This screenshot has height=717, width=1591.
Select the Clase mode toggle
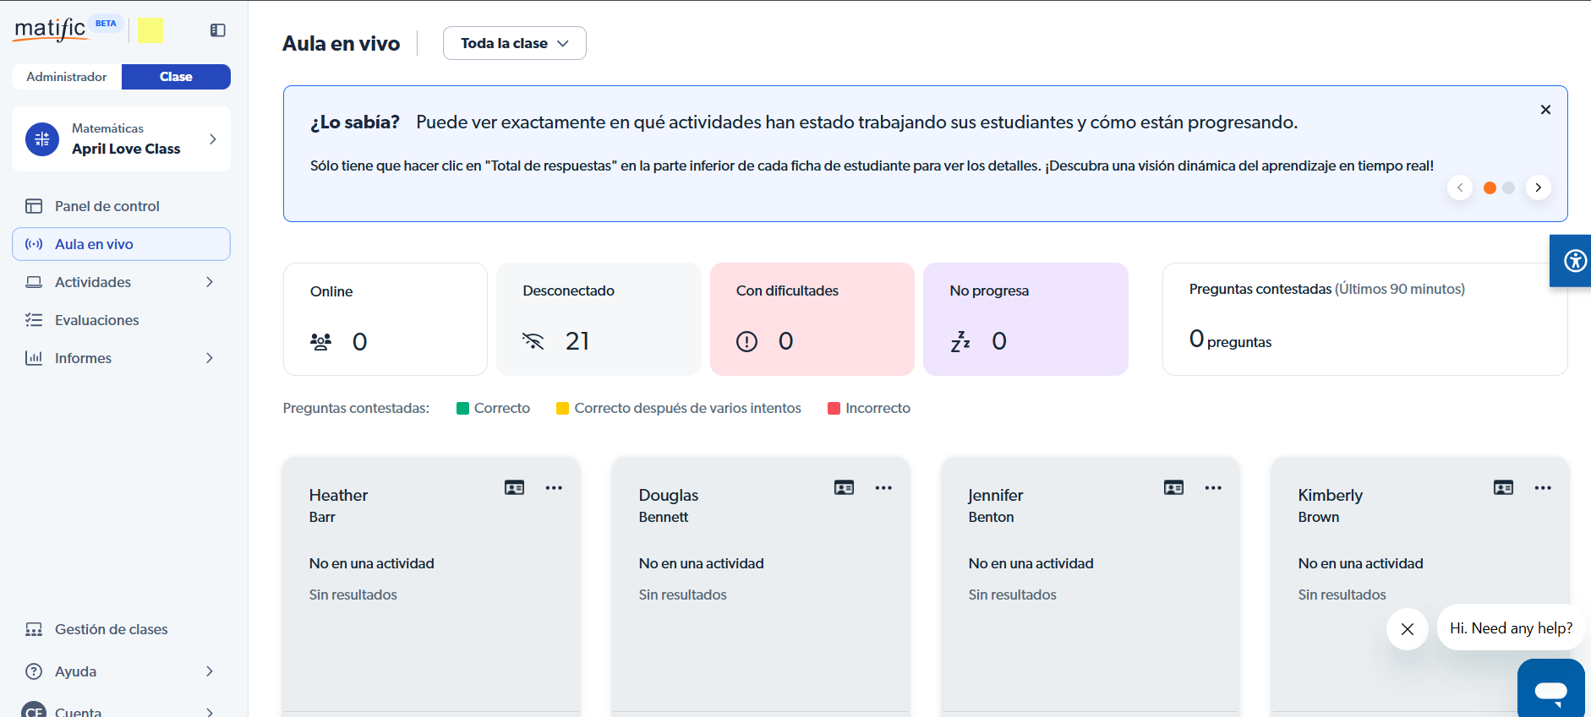pyautogui.click(x=176, y=77)
